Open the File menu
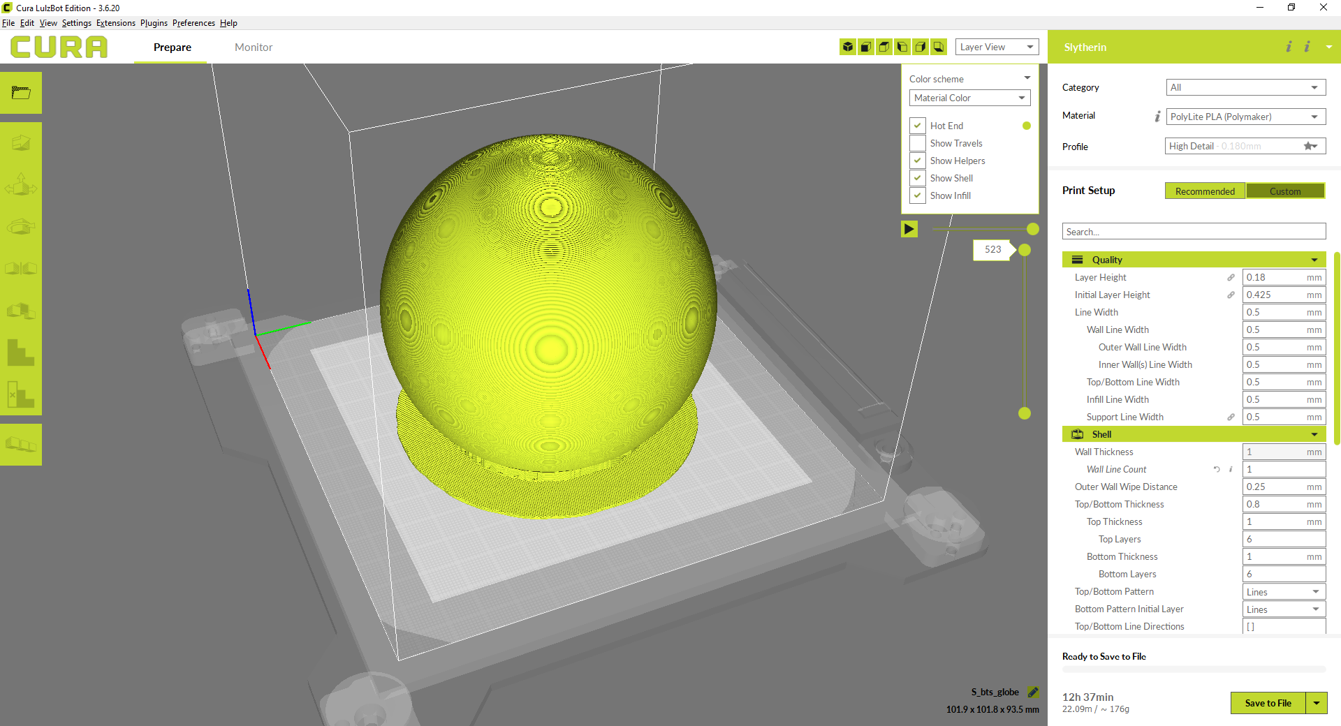The height and width of the screenshot is (726, 1341). [8, 23]
